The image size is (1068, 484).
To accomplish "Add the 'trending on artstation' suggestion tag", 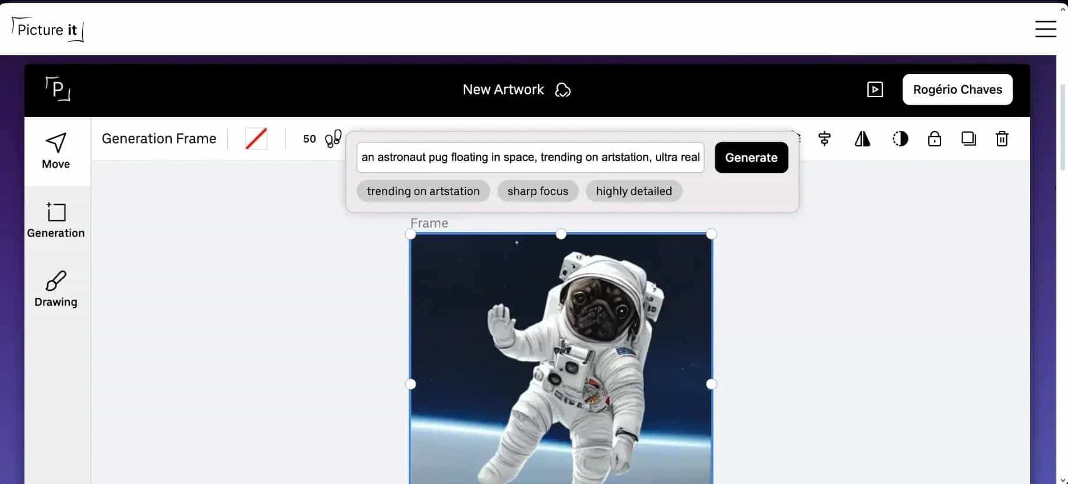I will (423, 191).
